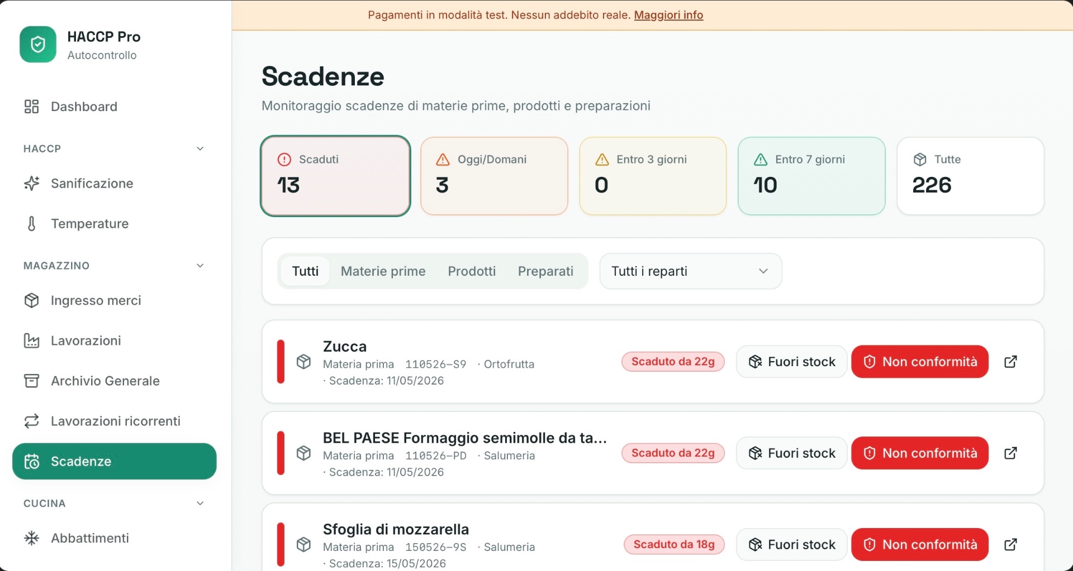Click the Sfoglia di mozzarella package icon
This screenshot has width=1073, height=571.
point(303,545)
